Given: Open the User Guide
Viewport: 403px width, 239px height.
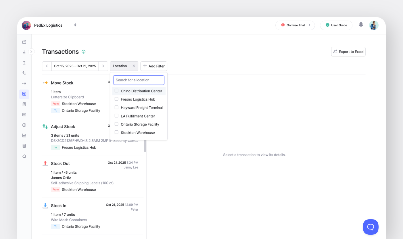Looking at the screenshot, I should pos(336,25).
